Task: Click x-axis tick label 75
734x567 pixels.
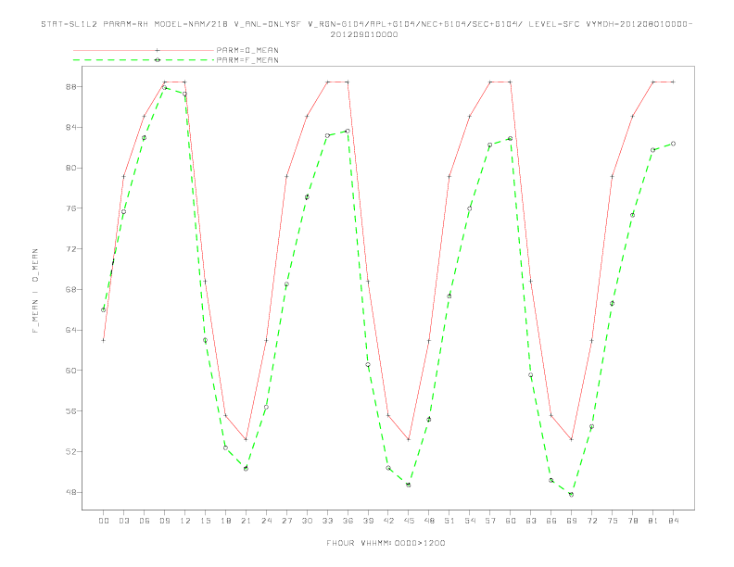Action: click(613, 521)
